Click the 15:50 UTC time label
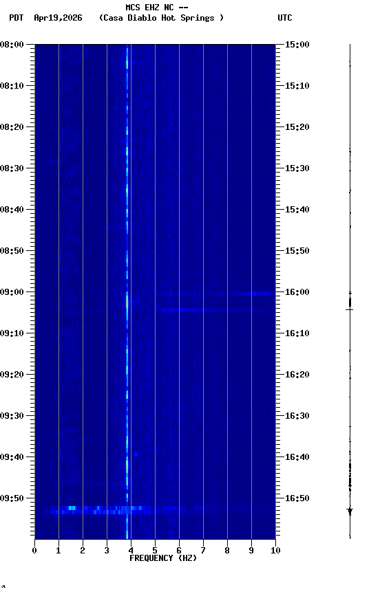380x594 pixels. [x=297, y=251]
